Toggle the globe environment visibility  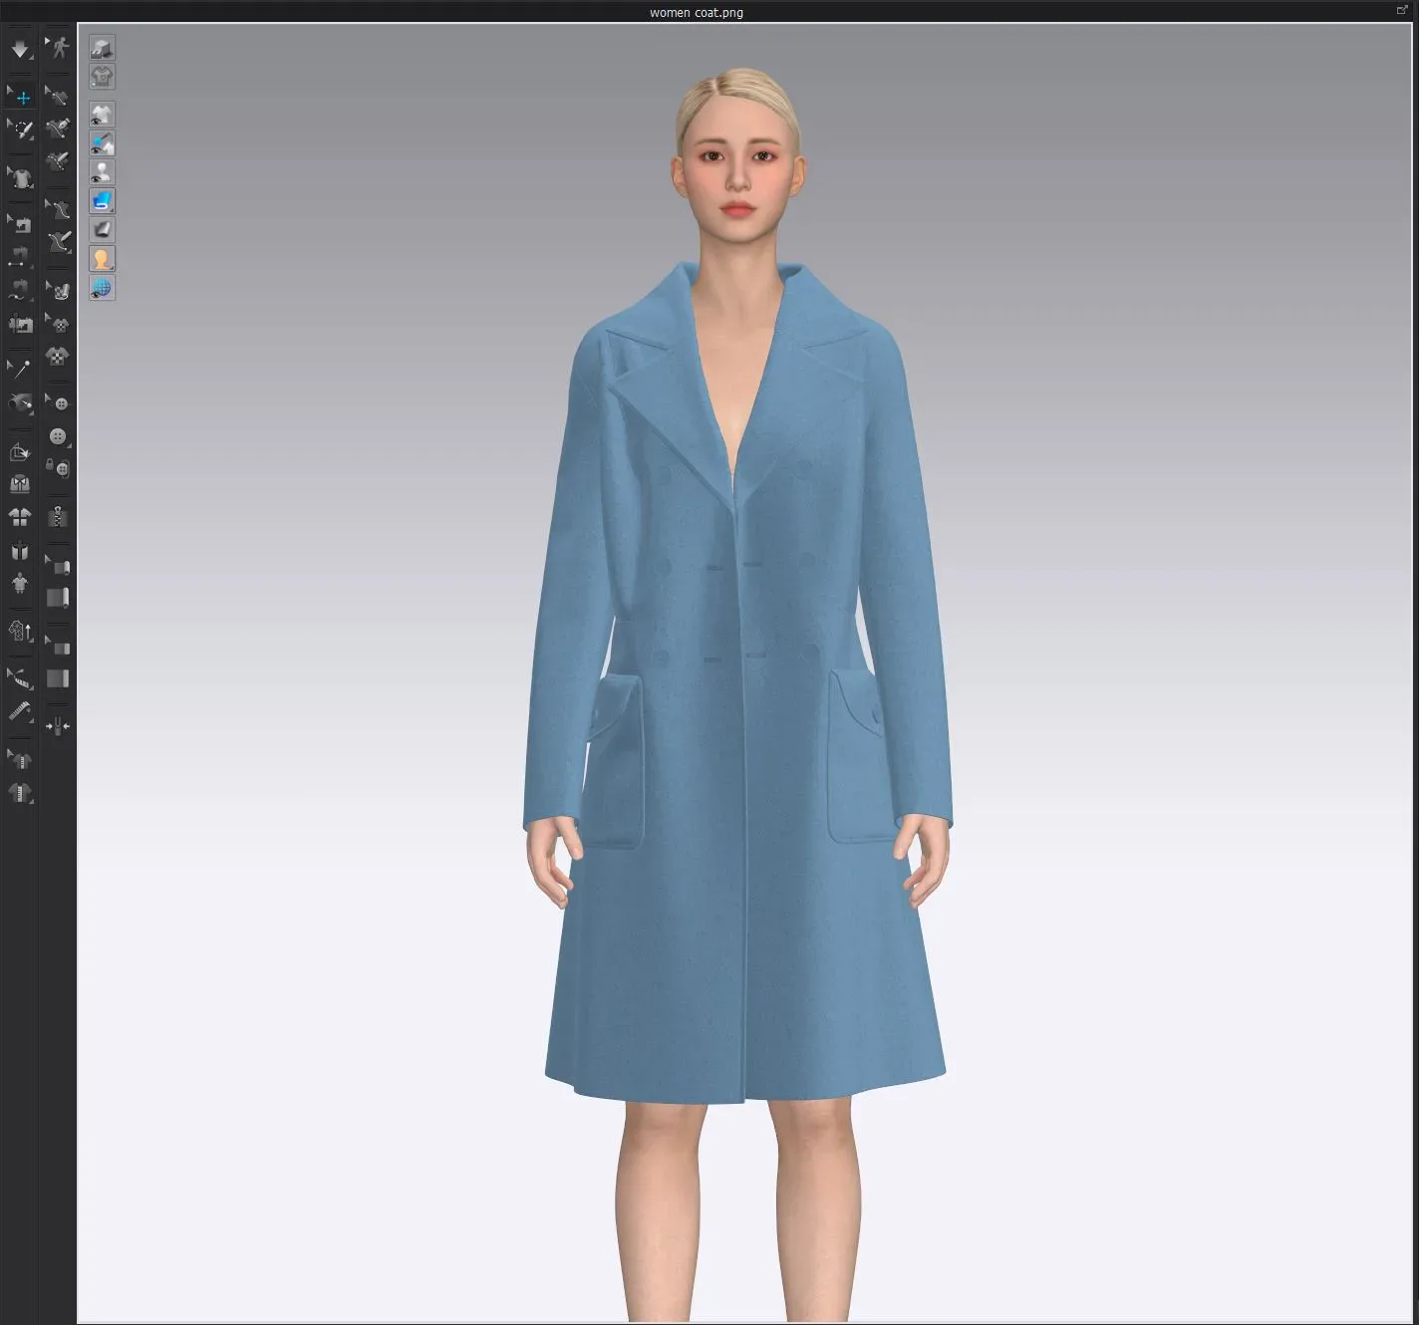pyautogui.click(x=102, y=289)
